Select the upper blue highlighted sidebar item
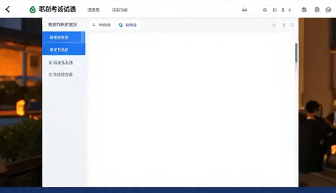Viewport: 336px width, 193px height. pyautogui.click(x=64, y=37)
